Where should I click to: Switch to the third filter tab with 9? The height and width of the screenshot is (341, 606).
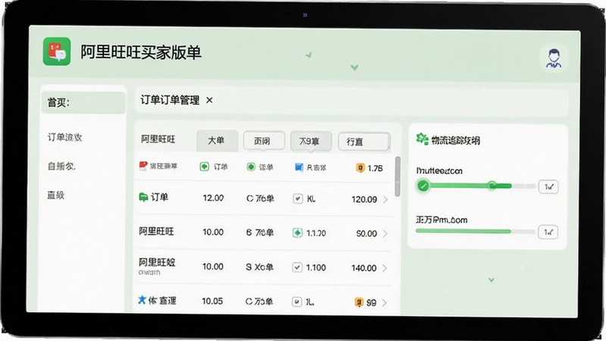311,141
